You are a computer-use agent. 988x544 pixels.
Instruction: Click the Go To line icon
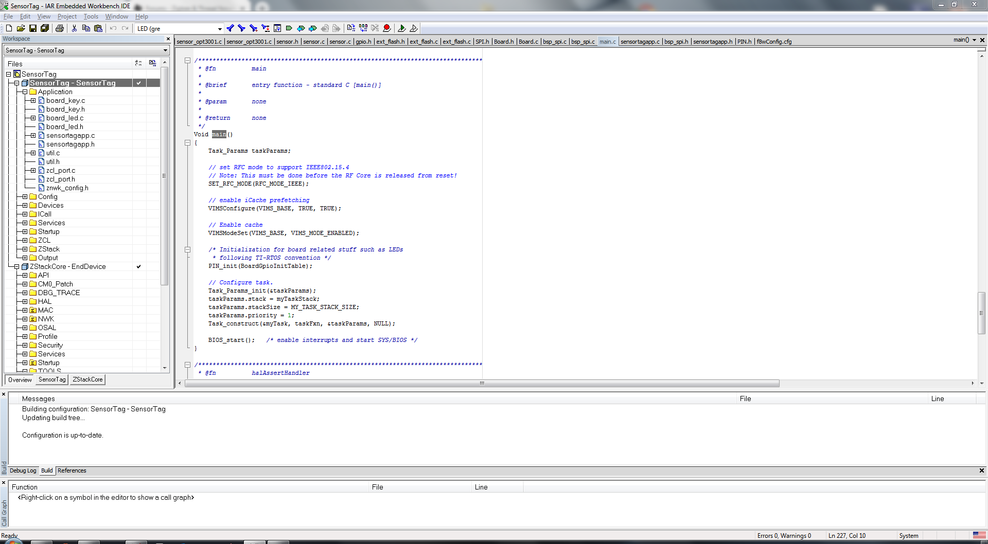[277, 28]
